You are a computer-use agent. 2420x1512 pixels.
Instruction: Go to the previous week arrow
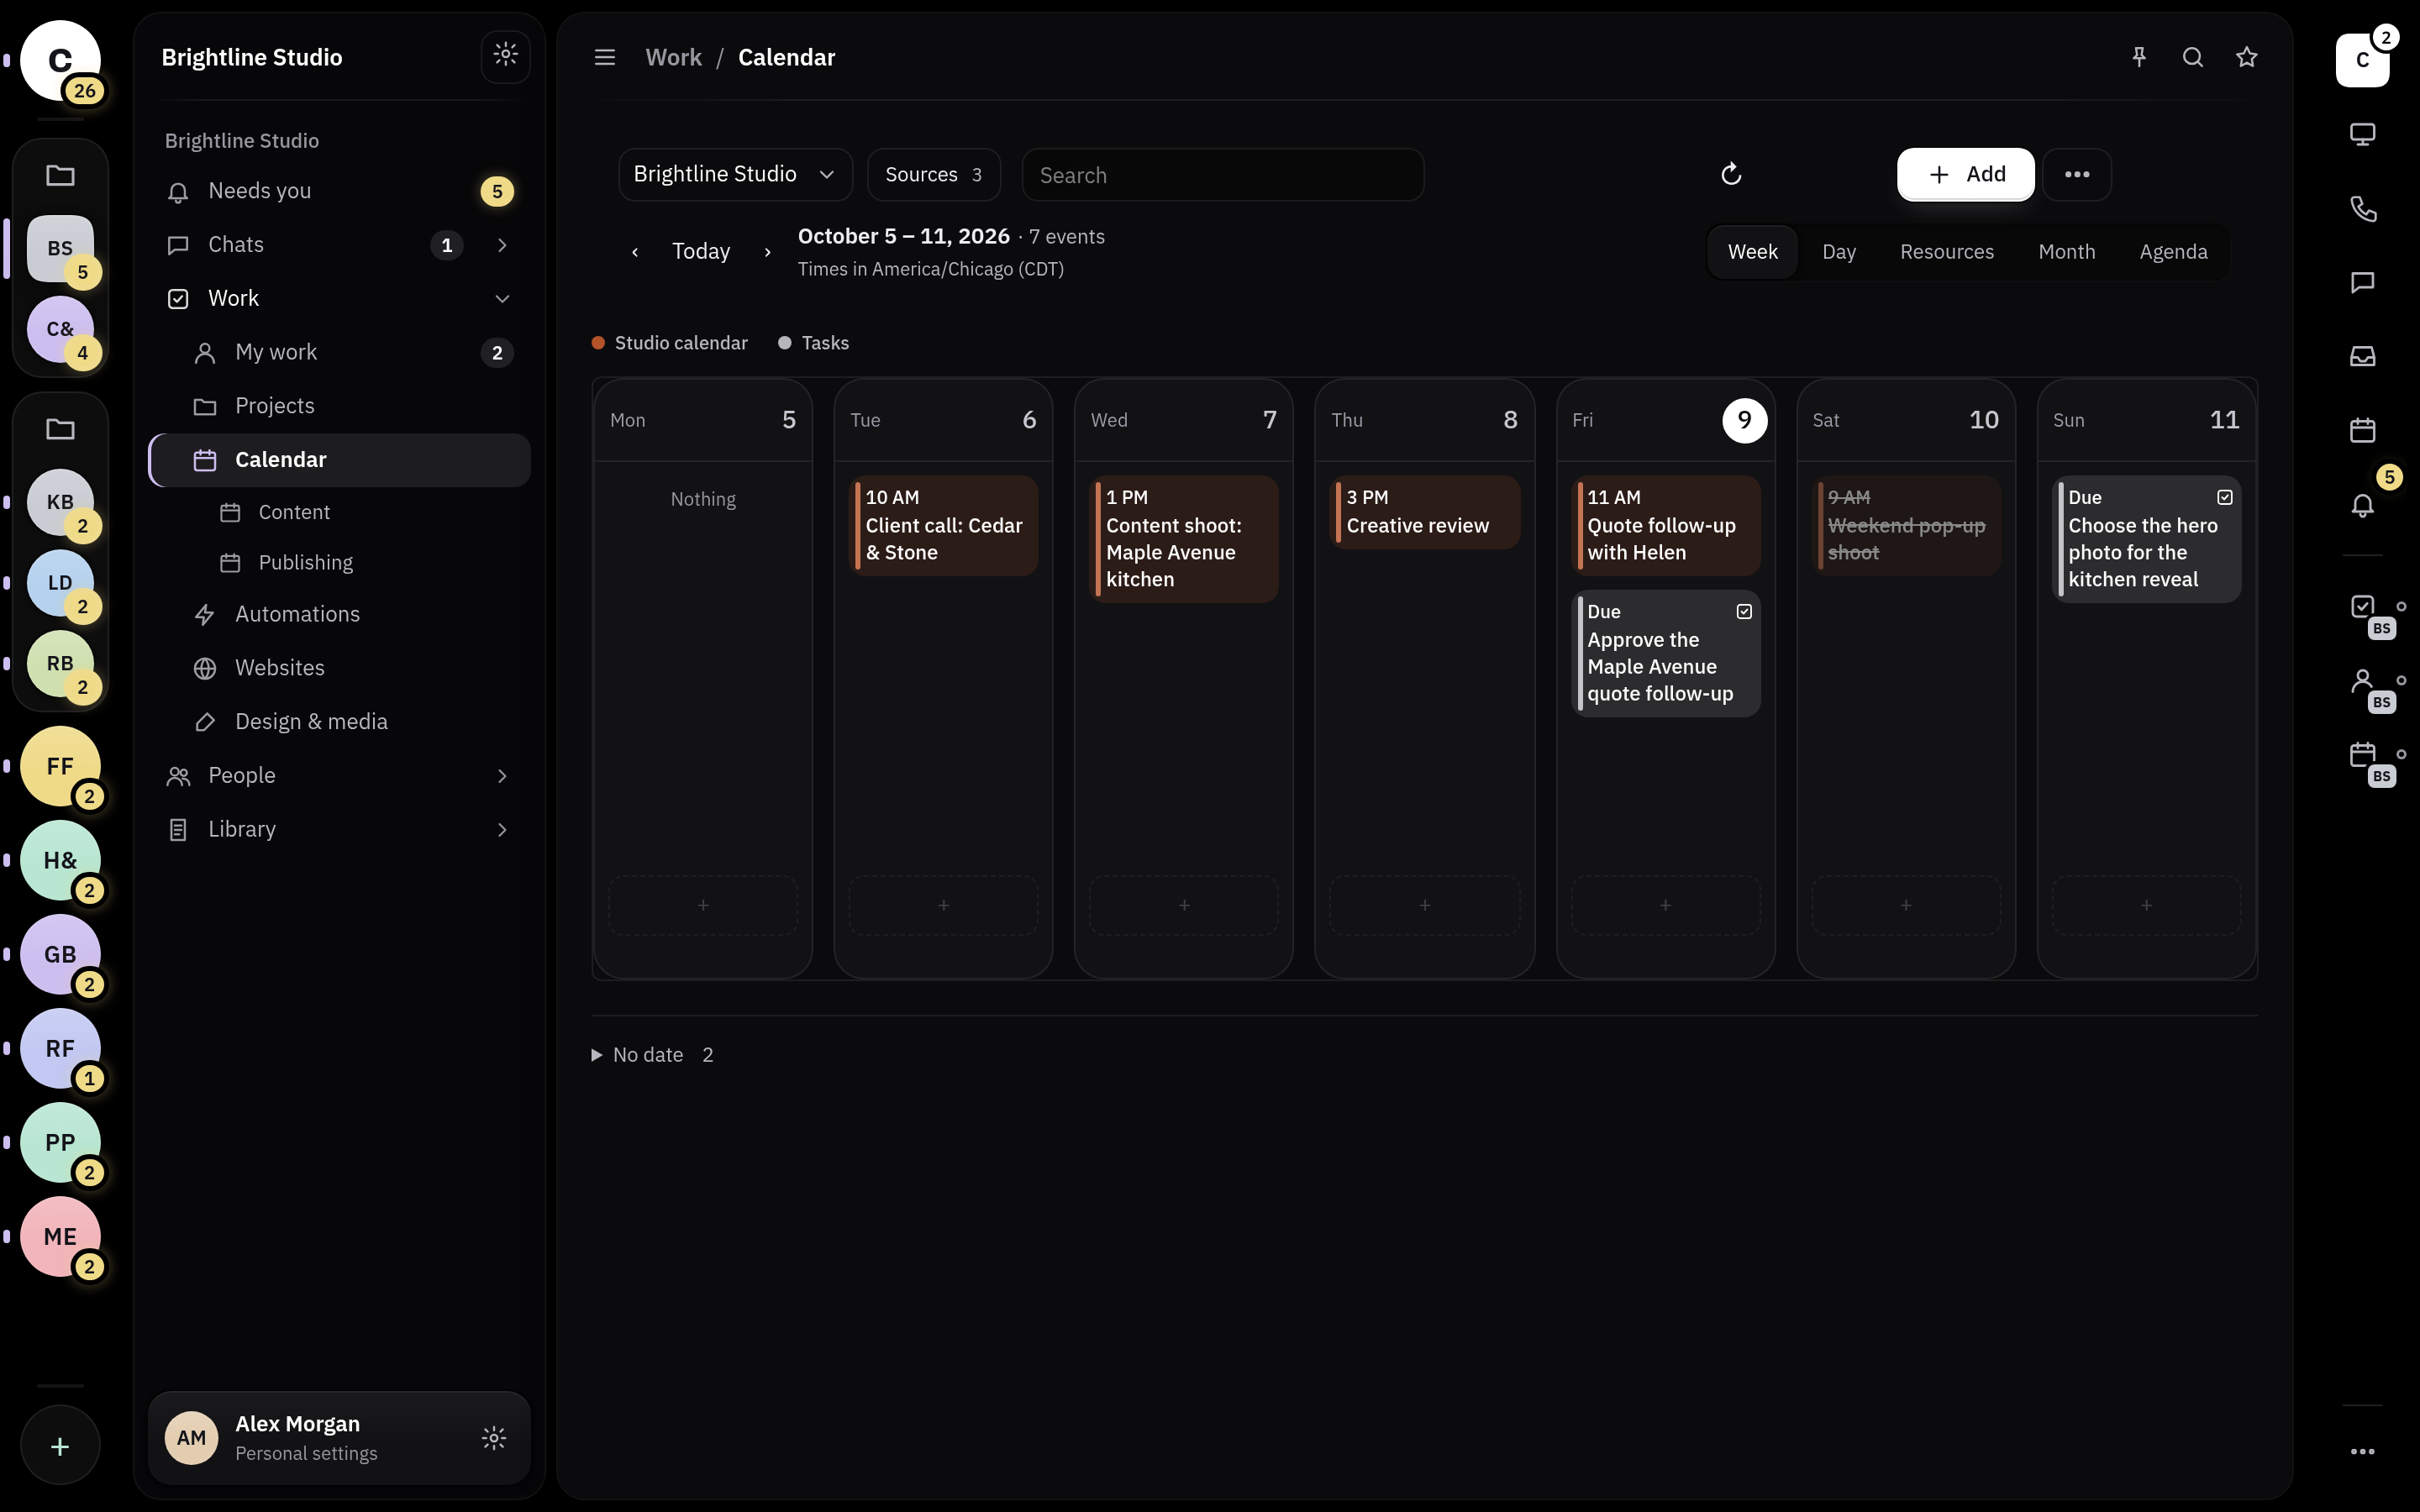pyautogui.click(x=635, y=252)
